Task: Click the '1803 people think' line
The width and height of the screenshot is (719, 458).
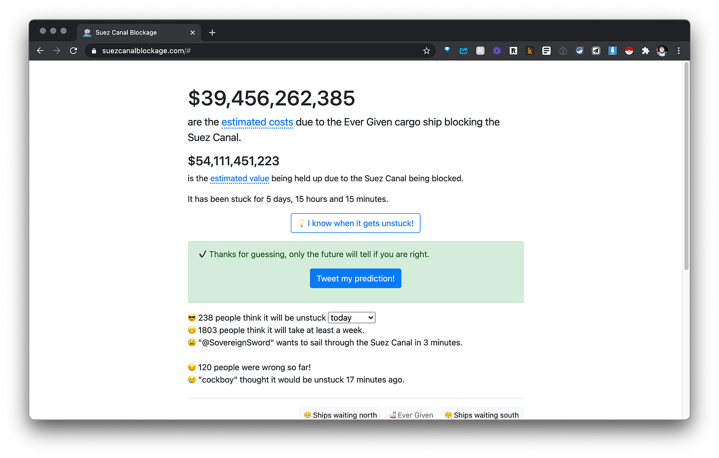Action: 276,330
